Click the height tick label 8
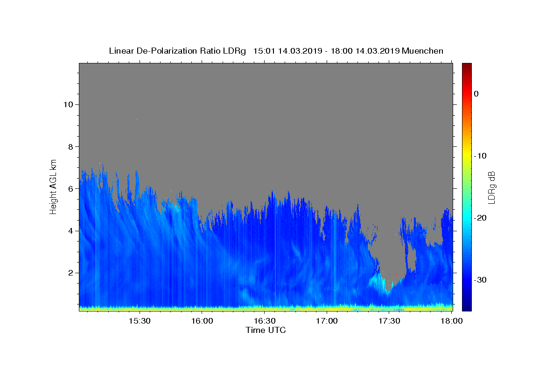 click(x=70, y=146)
